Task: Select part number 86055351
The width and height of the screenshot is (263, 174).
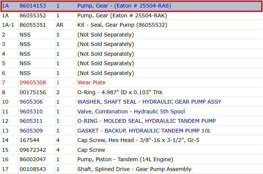Action: pyautogui.click(x=33, y=25)
